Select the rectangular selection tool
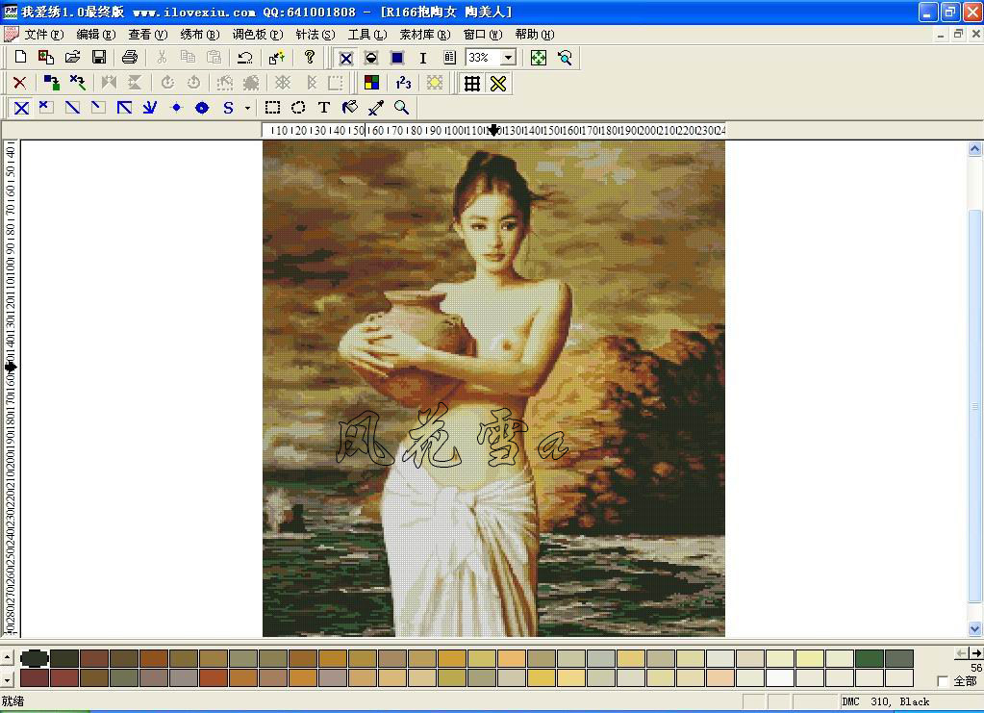The width and height of the screenshot is (984, 713). click(x=273, y=108)
